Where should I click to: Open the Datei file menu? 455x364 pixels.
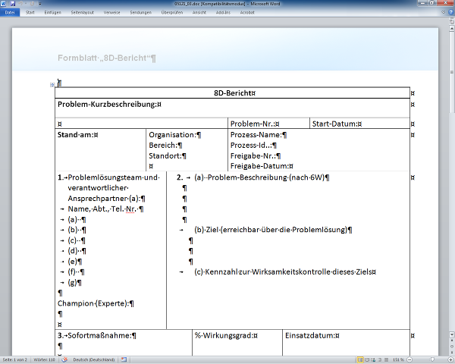coord(9,13)
